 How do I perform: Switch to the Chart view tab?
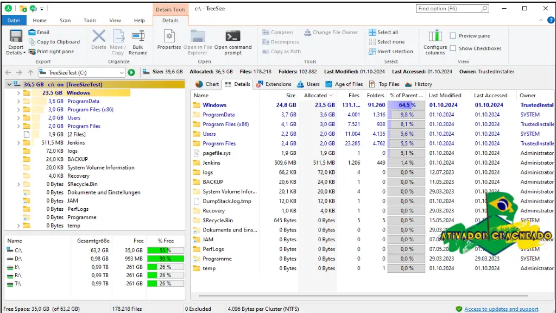point(207,84)
